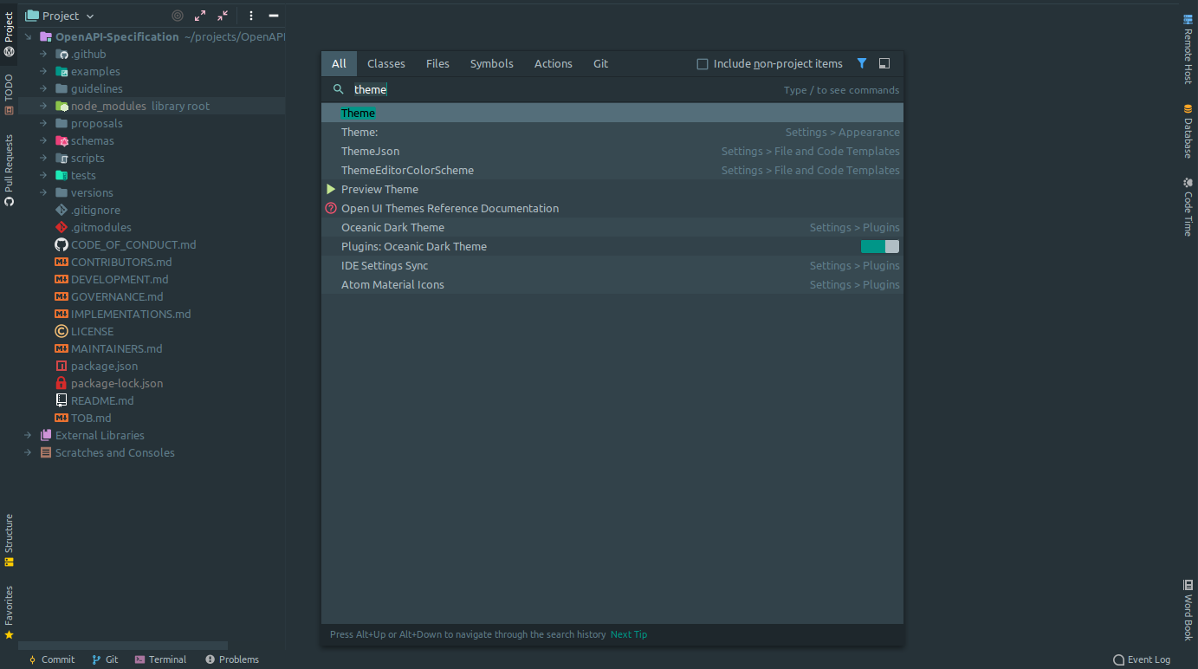Switch to the Symbols tab

[492, 63]
